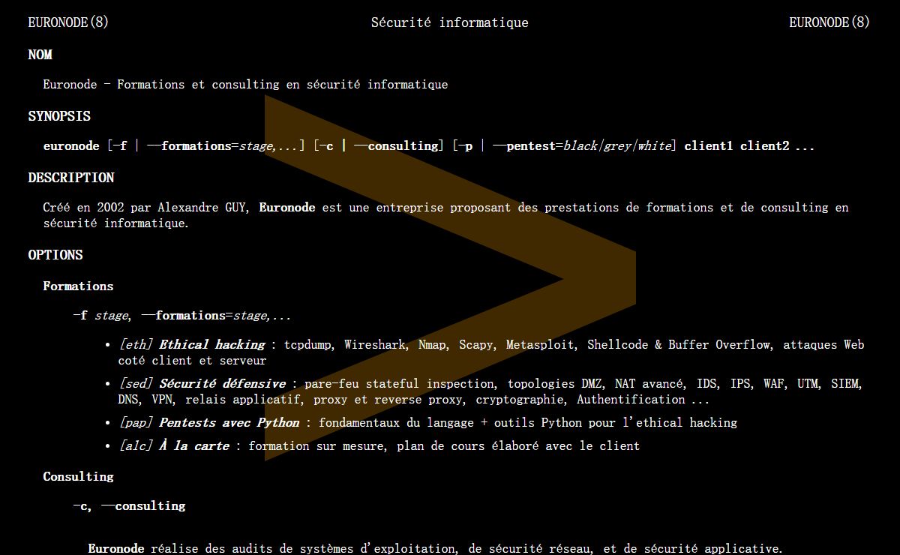The height and width of the screenshot is (555, 900).
Task: Click the '-c, --consulting' option line
Action: (129, 506)
